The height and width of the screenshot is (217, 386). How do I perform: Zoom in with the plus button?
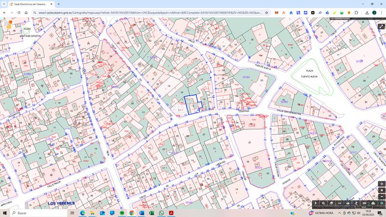point(382,190)
